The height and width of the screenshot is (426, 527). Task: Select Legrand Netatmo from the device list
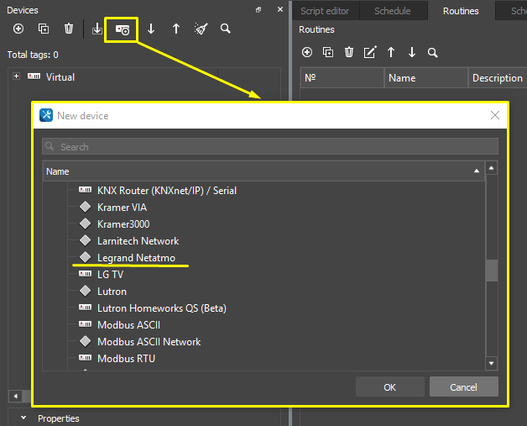(136, 258)
